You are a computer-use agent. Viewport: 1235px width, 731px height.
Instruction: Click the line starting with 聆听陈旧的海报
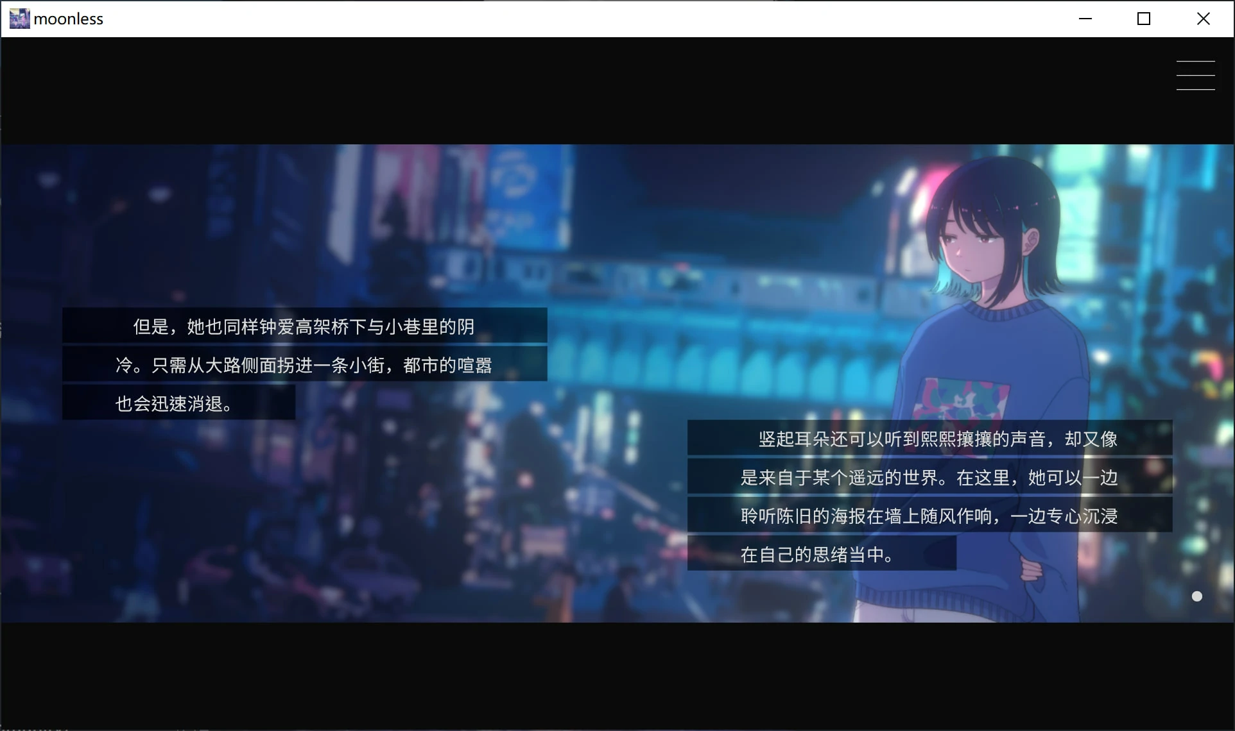click(x=928, y=516)
